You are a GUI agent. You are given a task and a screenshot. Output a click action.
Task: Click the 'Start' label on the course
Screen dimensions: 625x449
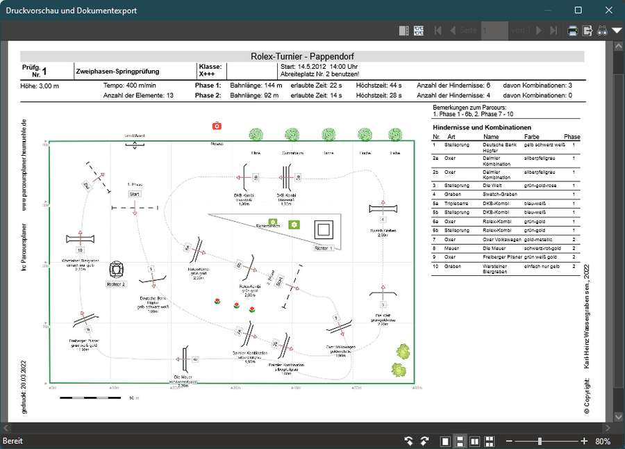135,195
